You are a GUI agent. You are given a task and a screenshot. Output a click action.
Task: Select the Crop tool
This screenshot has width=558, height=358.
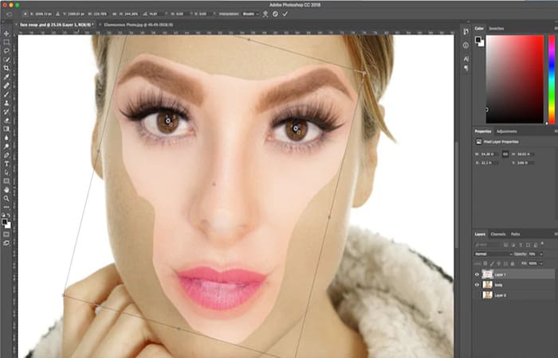pos(6,68)
